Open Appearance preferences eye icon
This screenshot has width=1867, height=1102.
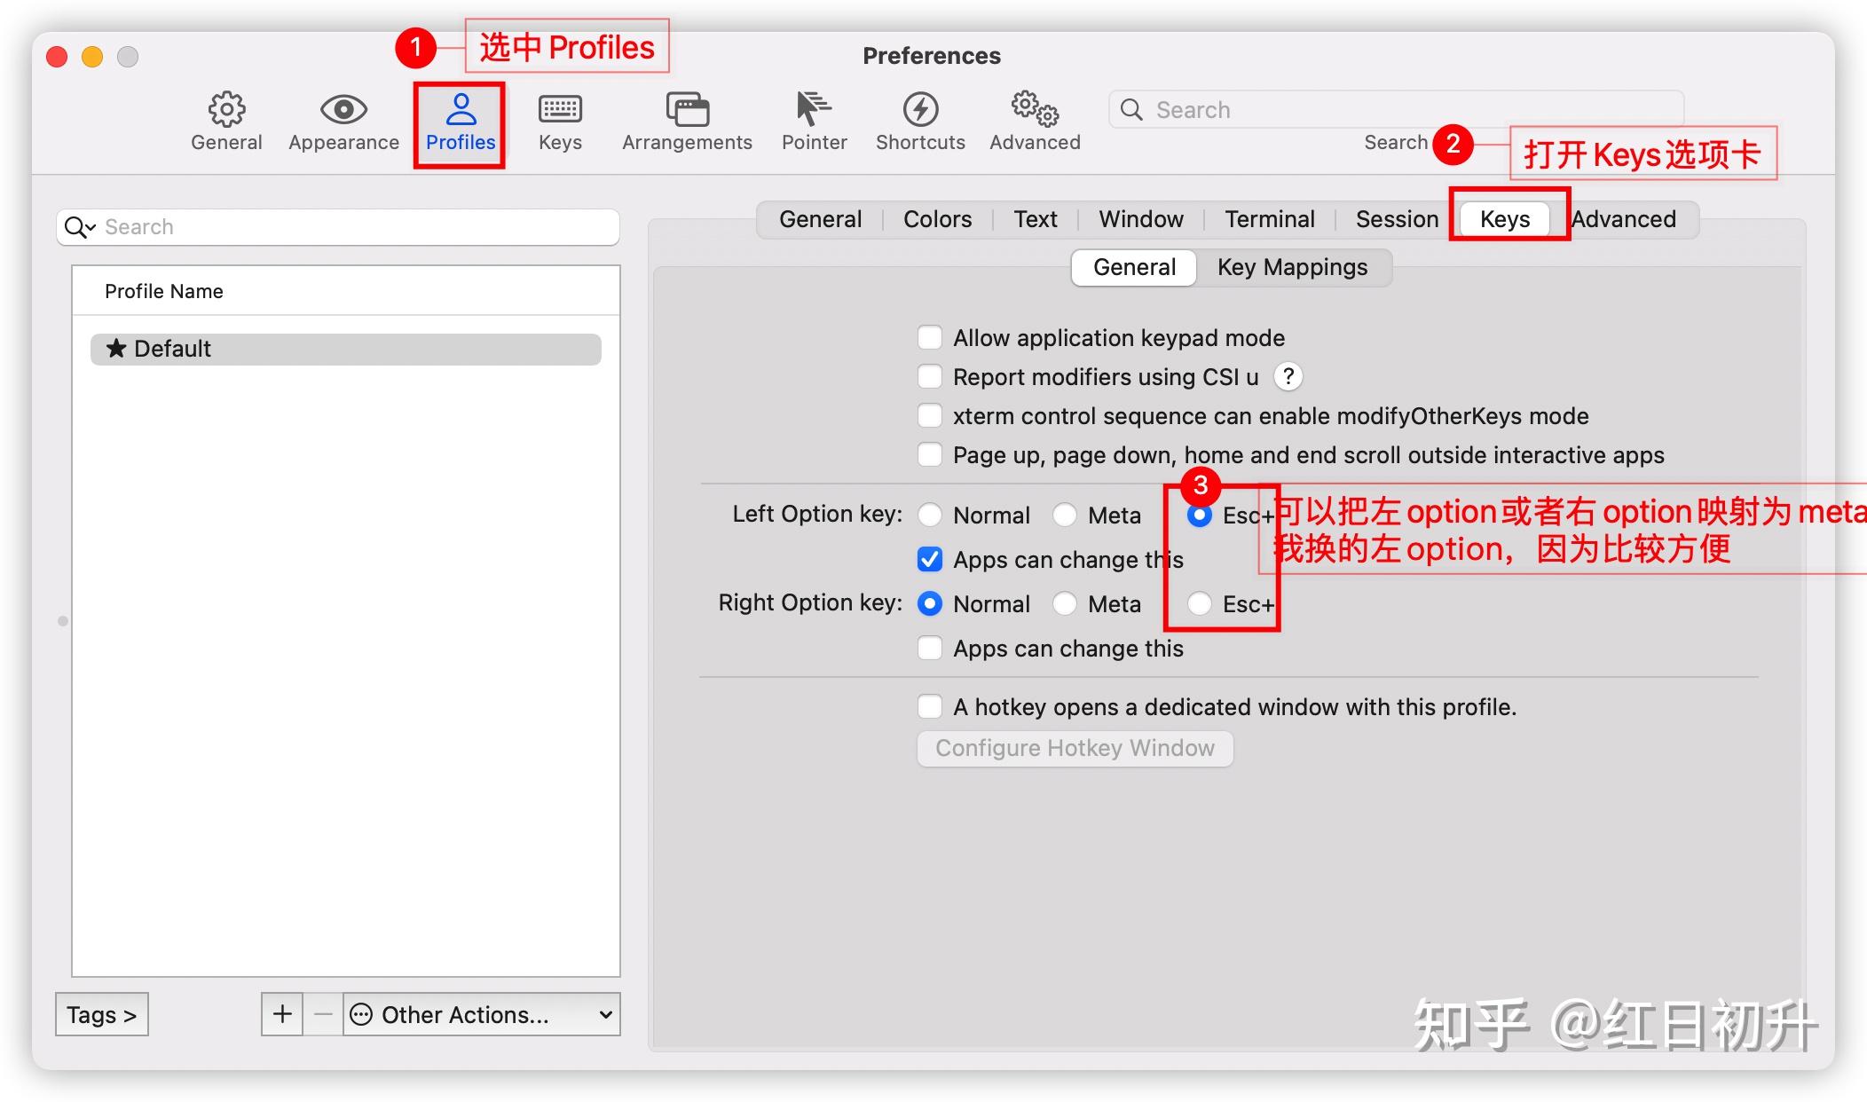point(343,110)
